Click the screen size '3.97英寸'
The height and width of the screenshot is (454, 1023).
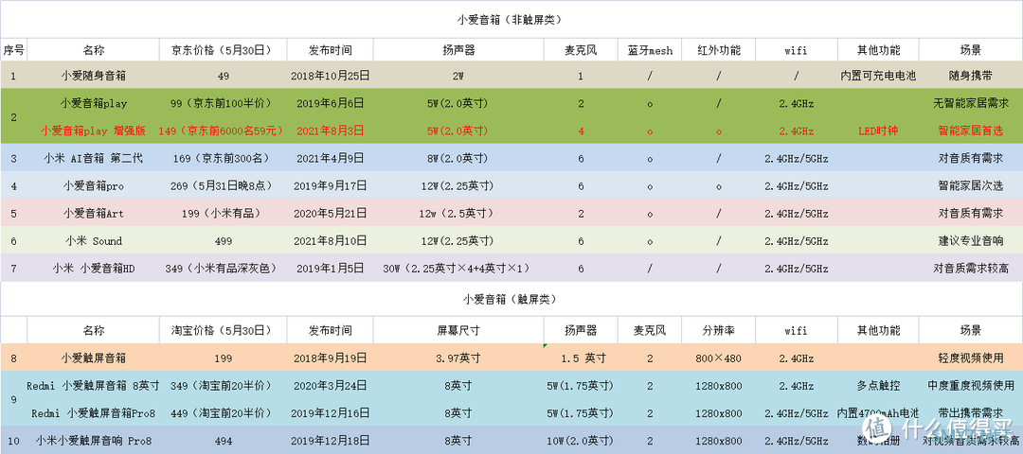point(458,358)
